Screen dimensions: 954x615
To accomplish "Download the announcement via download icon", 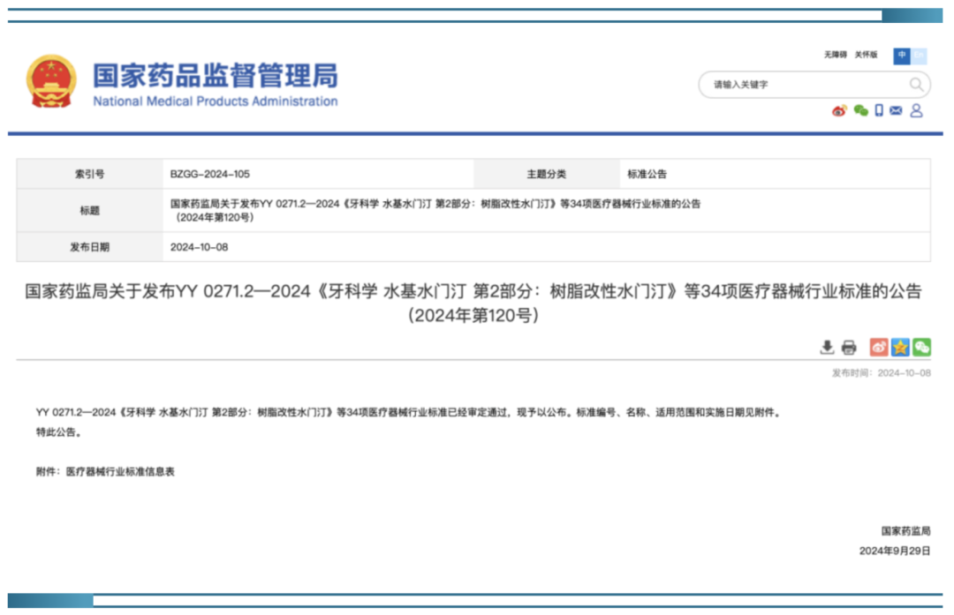I will 827,347.
